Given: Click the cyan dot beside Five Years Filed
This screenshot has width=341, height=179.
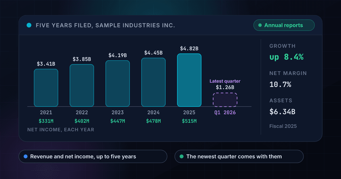Looking at the screenshot, I should click(x=29, y=25).
